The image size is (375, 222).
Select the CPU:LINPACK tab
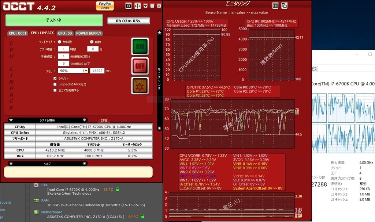(42, 33)
